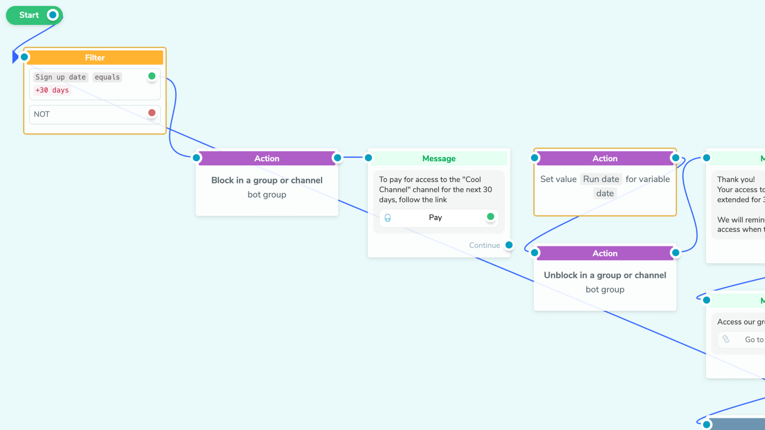Click input connector of Unblock in a group action
This screenshot has height=430, width=765.
[x=535, y=253]
